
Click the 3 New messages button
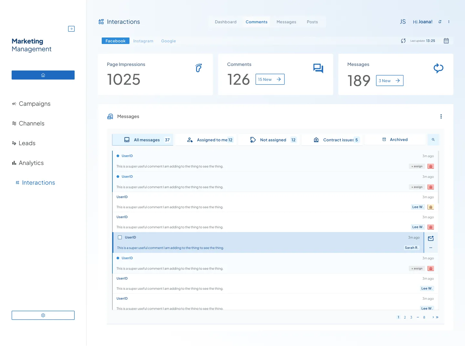pyautogui.click(x=389, y=81)
